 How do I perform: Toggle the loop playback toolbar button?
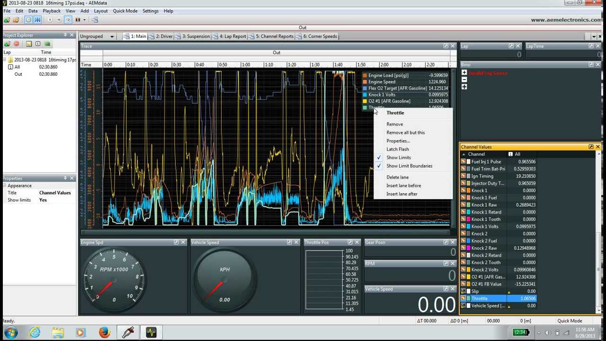(x=68, y=20)
